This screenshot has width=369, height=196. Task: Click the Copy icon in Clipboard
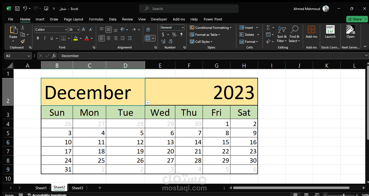click(23, 34)
